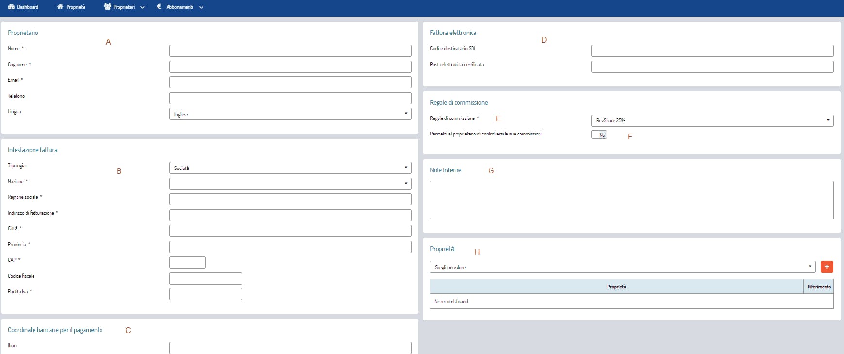
Task: Sort by the Proprietà column header
Action: tap(616, 287)
